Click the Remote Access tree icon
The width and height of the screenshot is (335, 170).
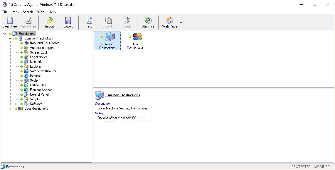pos(26,90)
